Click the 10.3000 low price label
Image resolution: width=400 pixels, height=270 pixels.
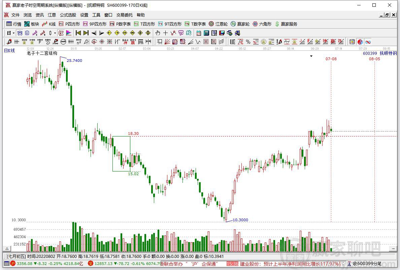pos(240,220)
